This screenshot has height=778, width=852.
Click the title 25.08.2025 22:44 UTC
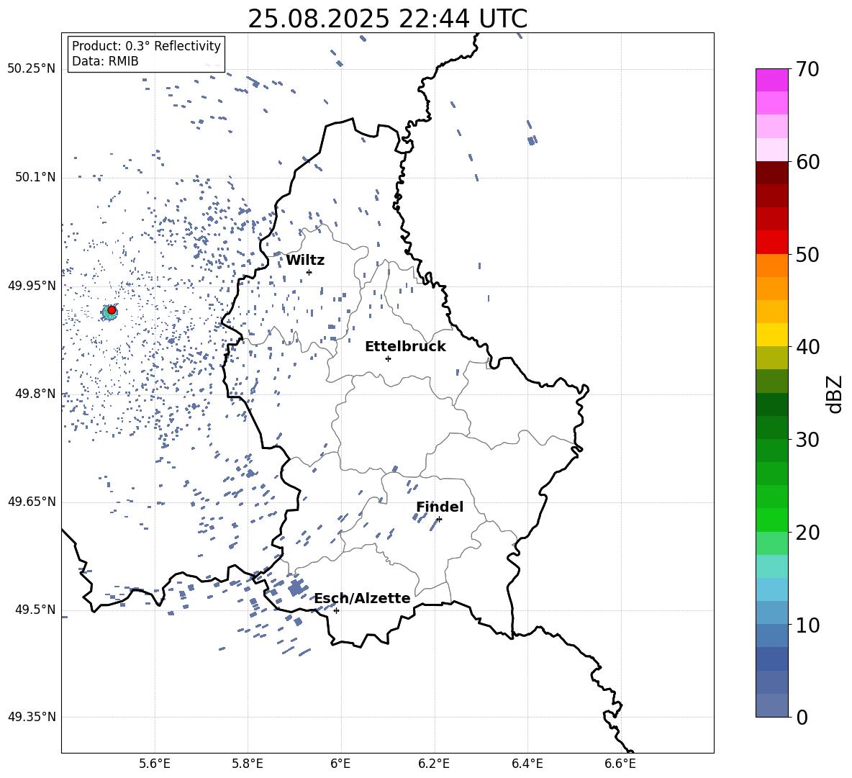(388, 19)
